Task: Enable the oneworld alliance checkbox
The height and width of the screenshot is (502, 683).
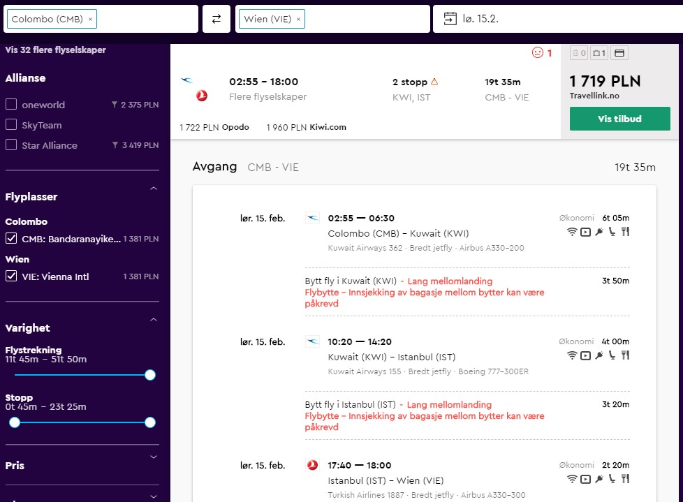Action: tap(11, 104)
